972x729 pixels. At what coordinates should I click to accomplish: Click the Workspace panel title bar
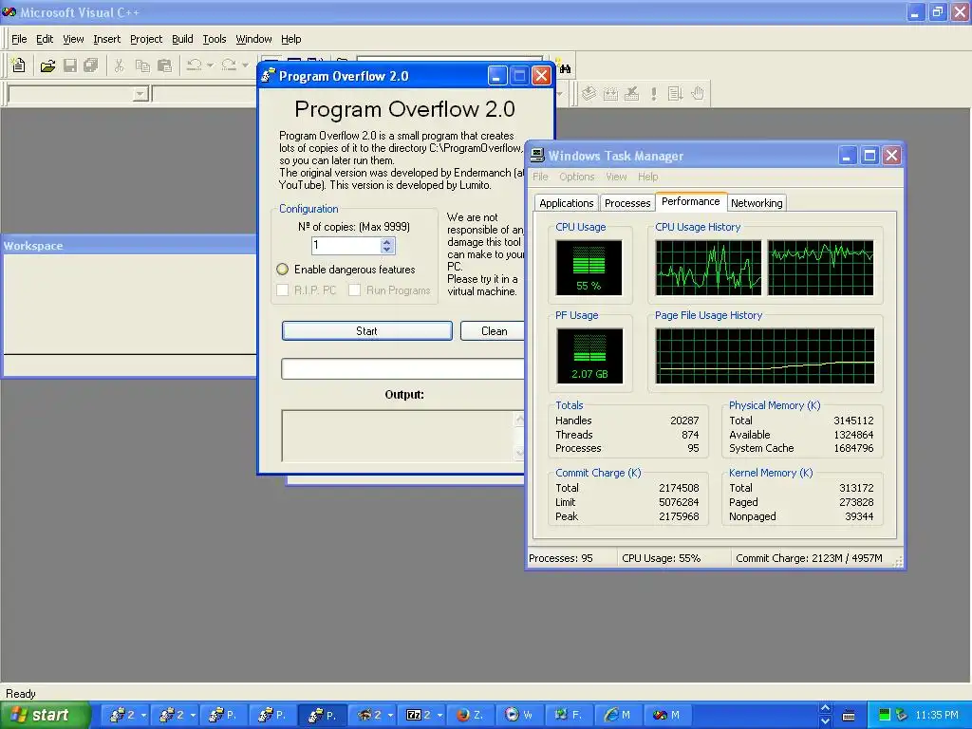129,246
